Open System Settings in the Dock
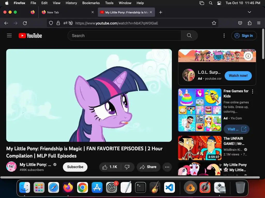Screen dimensions: 265x198 tap(112, 187)
